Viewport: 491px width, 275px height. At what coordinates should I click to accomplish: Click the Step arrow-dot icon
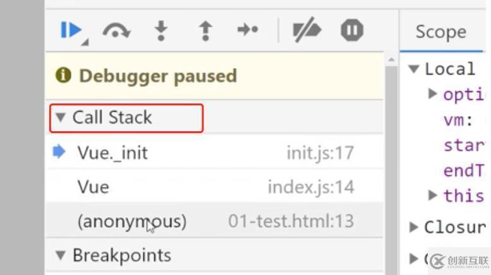tap(248, 30)
